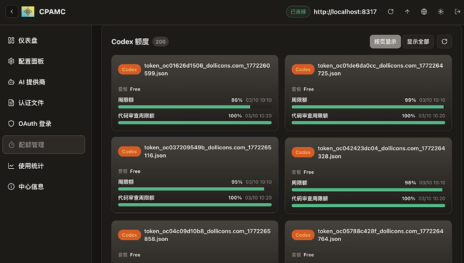Click the 已连接 status badge
464x263 pixels.
click(298, 12)
